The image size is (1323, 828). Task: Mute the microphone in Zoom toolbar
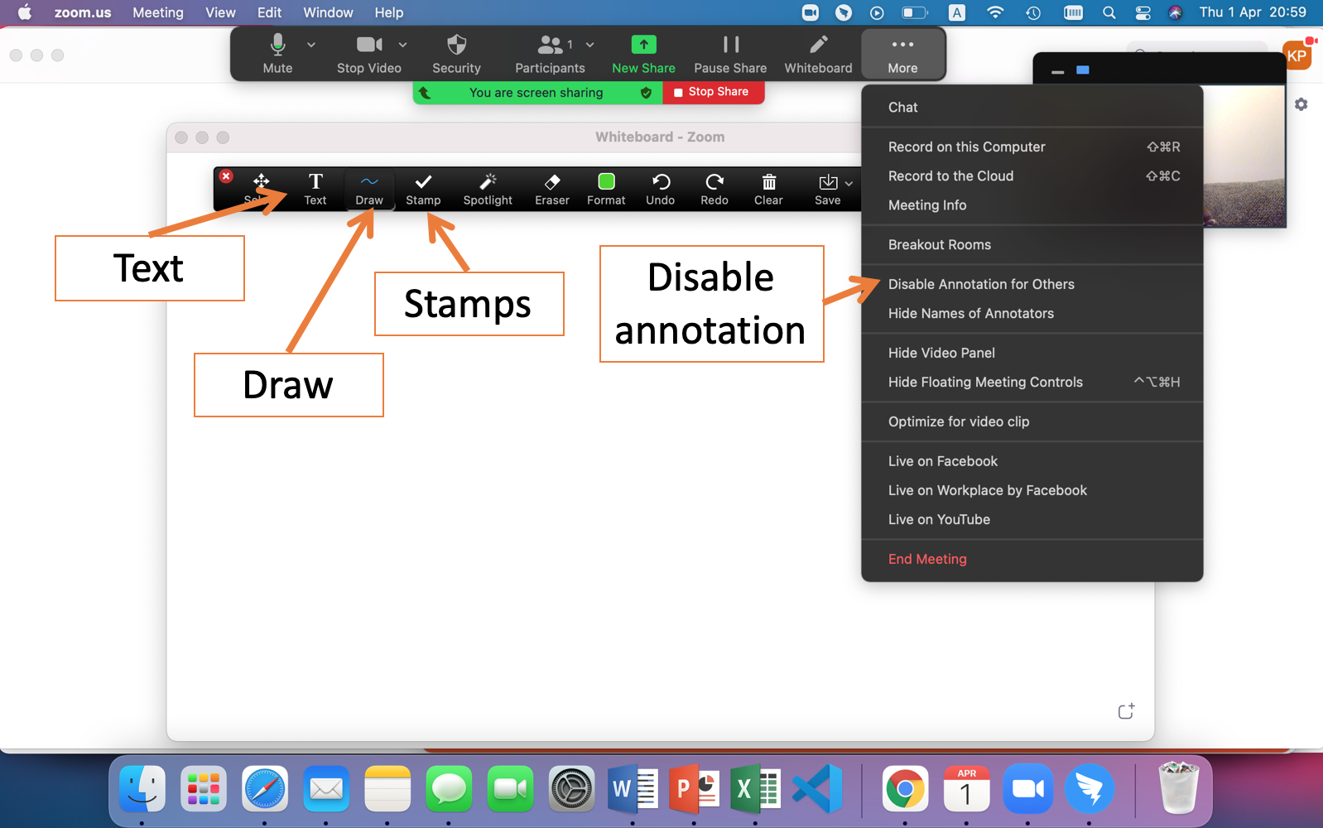pyautogui.click(x=277, y=54)
